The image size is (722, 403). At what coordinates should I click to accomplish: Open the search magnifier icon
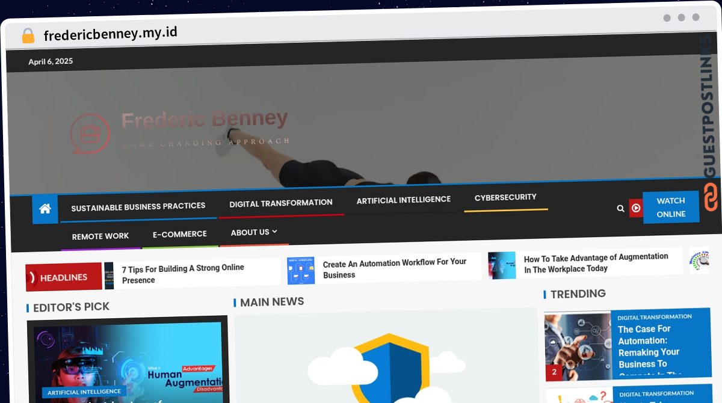620,208
